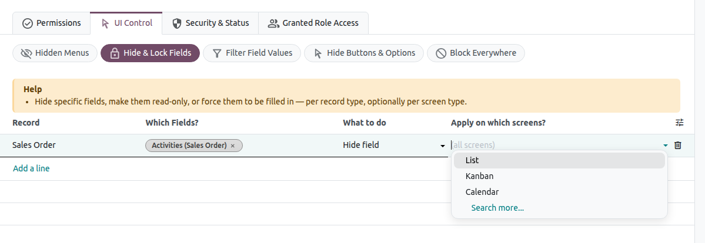The width and height of the screenshot is (705, 243).
Task: Open optional columns settings icon
Action: [679, 123]
